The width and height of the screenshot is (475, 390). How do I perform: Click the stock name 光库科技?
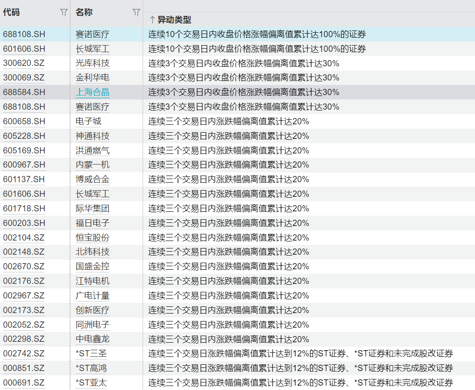click(x=92, y=63)
